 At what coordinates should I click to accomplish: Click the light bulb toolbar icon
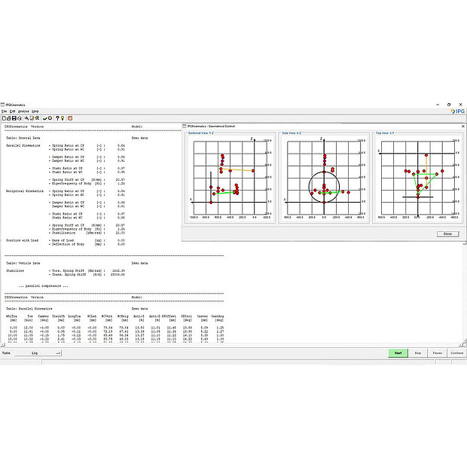click(x=63, y=118)
